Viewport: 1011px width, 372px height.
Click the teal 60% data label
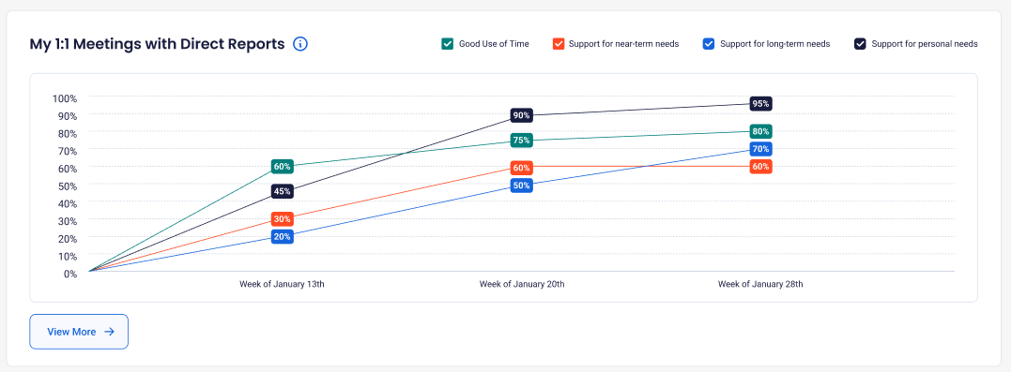tap(282, 166)
